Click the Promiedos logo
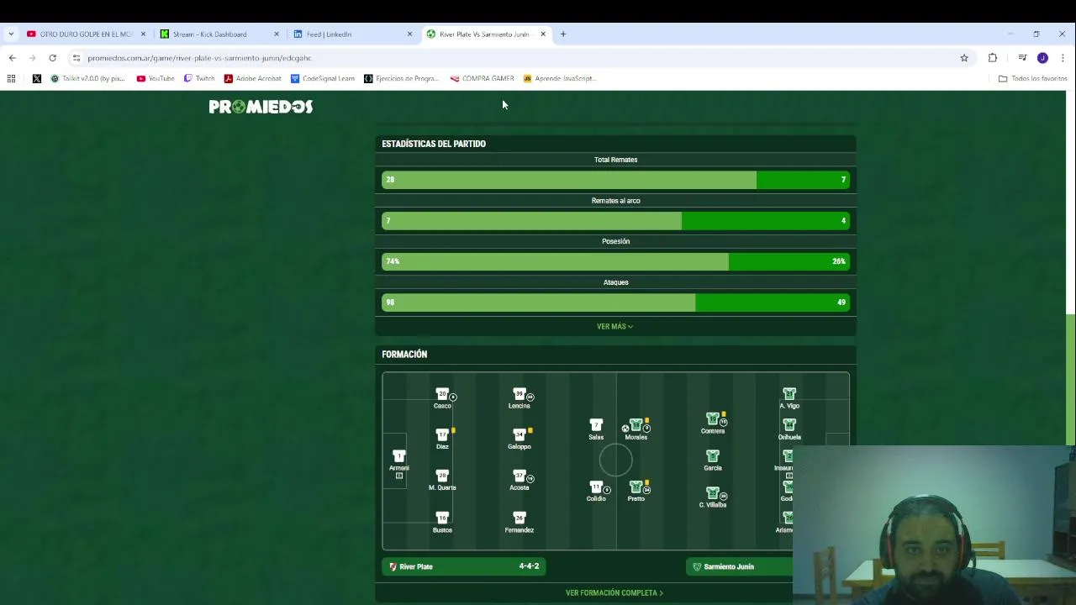 (x=261, y=107)
